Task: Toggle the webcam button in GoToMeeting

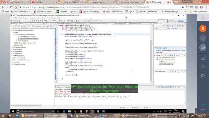Action: [203, 48]
